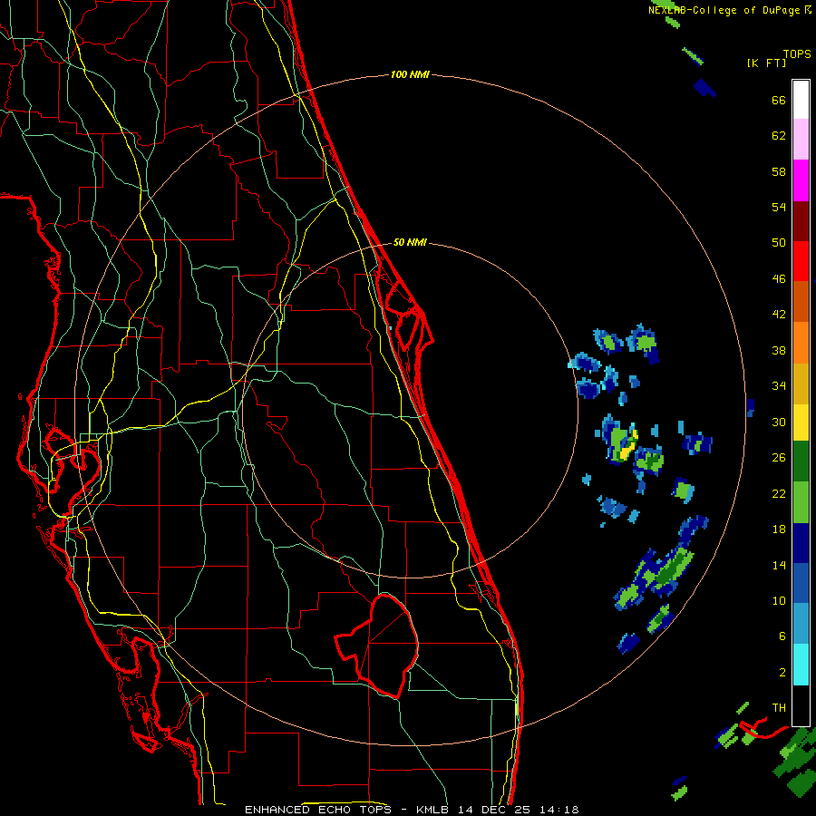The image size is (816, 816).
Task: Click the light green 26 K FT legend swatch
Action: click(801, 502)
